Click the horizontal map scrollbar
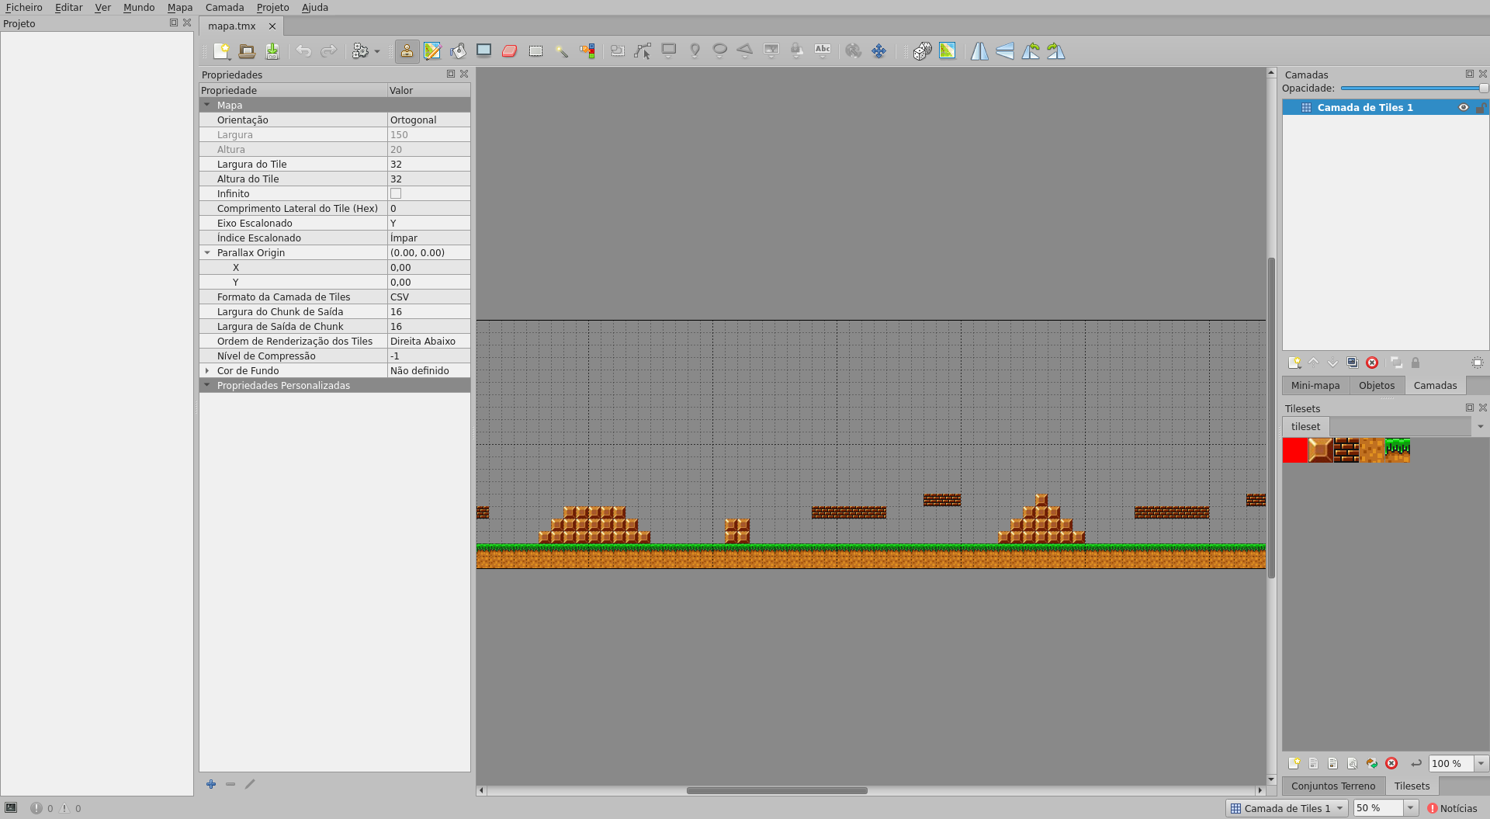The width and height of the screenshot is (1490, 819). pyautogui.click(x=777, y=790)
